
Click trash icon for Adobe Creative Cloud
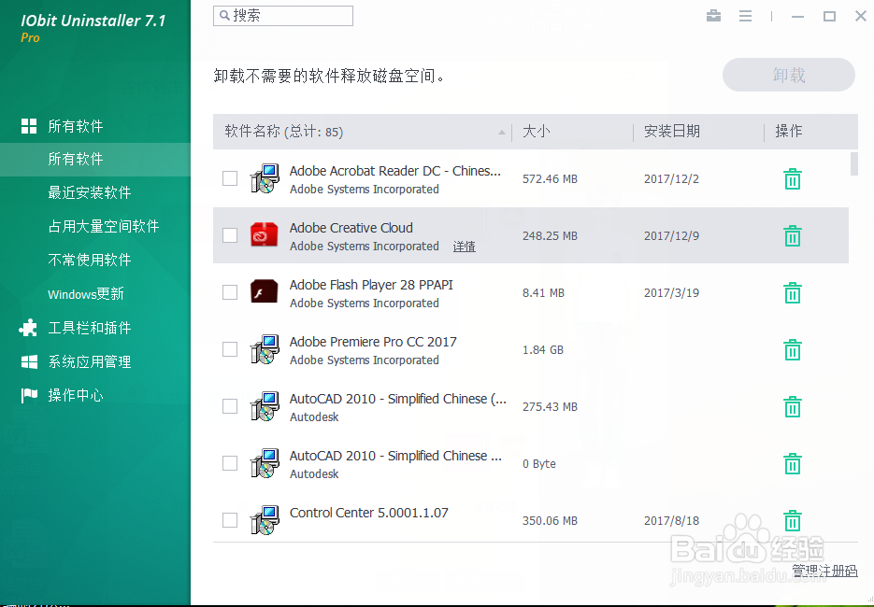(x=792, y=236)
